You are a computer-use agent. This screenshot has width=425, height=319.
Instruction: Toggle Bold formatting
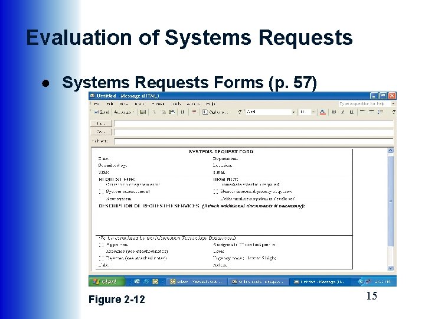click(334, 112)
